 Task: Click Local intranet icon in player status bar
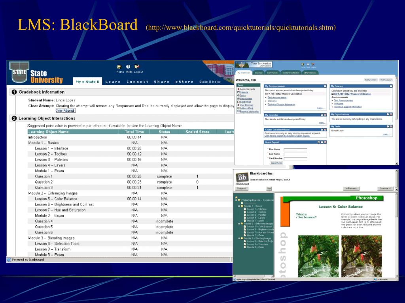tap(375, 279)
